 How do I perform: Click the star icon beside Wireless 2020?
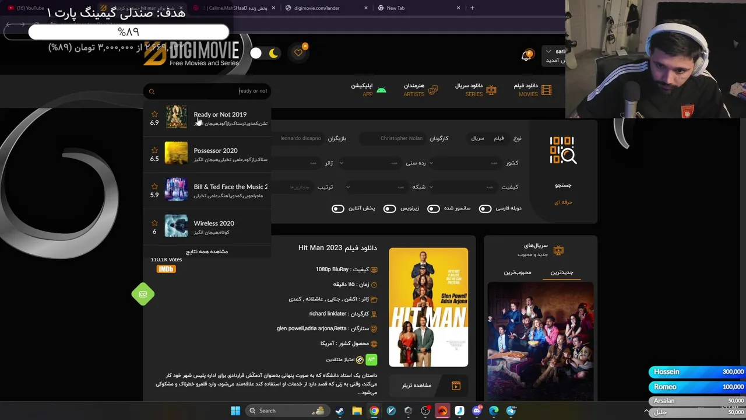154,223
